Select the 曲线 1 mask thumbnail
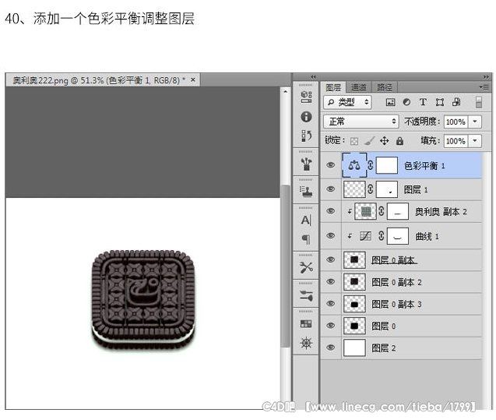The height and width of the screenshot is (420, 496). tap(398, 236)
